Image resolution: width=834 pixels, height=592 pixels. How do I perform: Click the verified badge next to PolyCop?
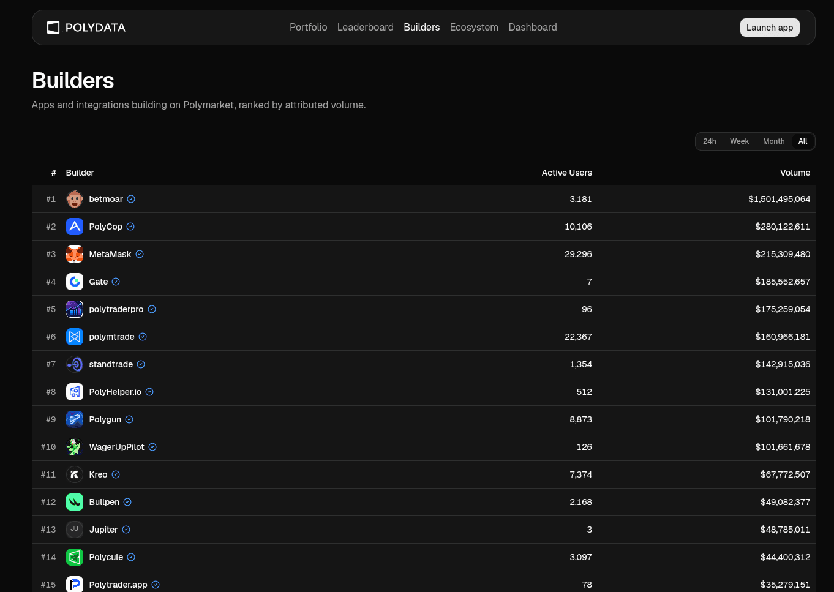[130, 227]
